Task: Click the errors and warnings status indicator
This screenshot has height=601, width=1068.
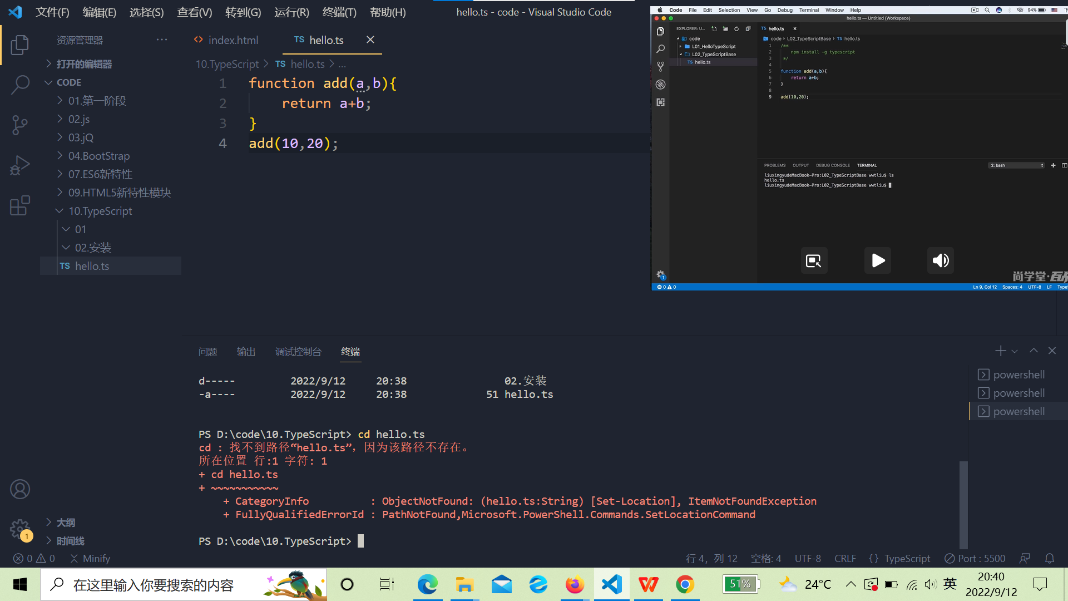Action: (x=34, y=558)
